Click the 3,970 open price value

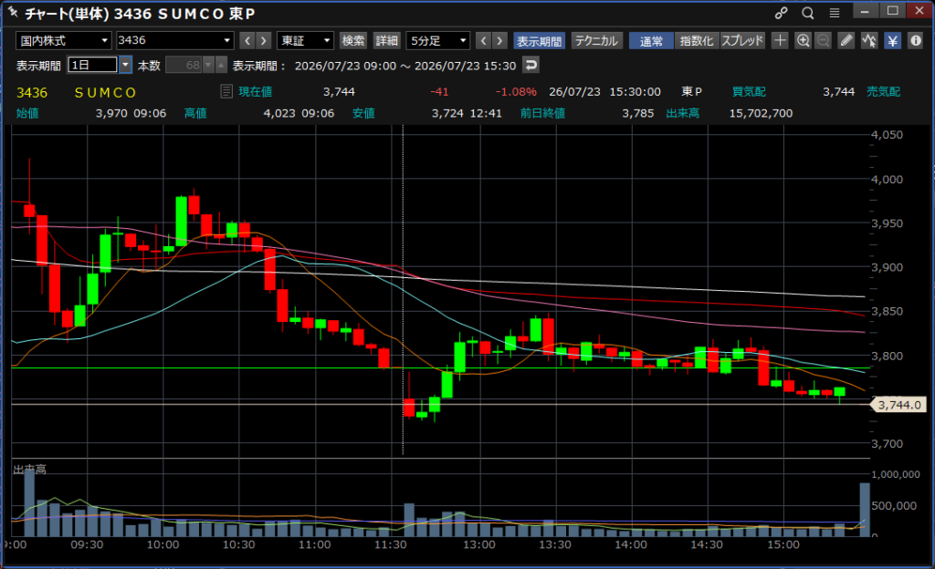(x=111, y=113)
